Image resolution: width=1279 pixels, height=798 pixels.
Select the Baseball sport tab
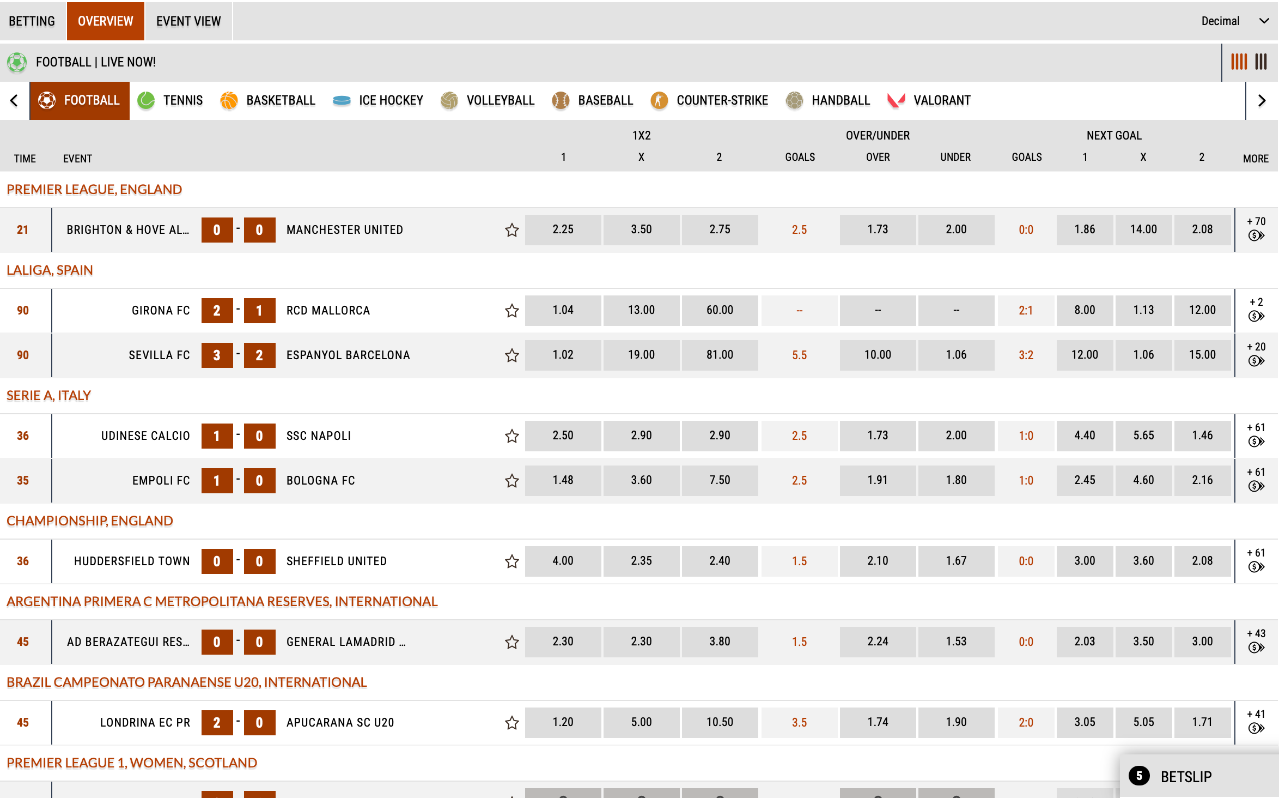(x=593, y=100)
